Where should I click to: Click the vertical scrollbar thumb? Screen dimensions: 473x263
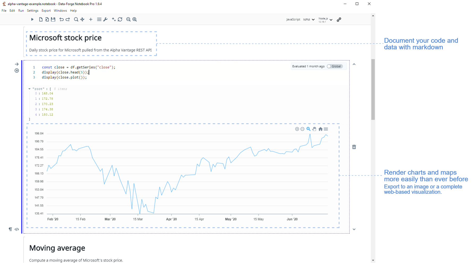(x=373, y=89)
